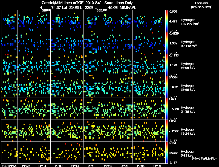This screenshot has height=167, width=219.
Task: Click the 'Ions Only' title text
Action: click(125, 3)
